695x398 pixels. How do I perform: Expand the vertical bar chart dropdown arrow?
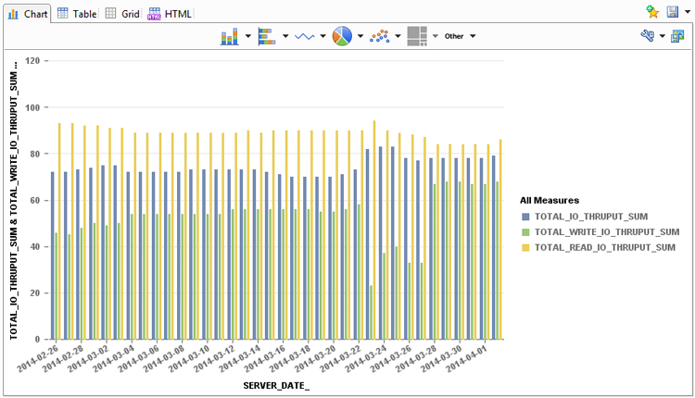(x=248, y=36)
